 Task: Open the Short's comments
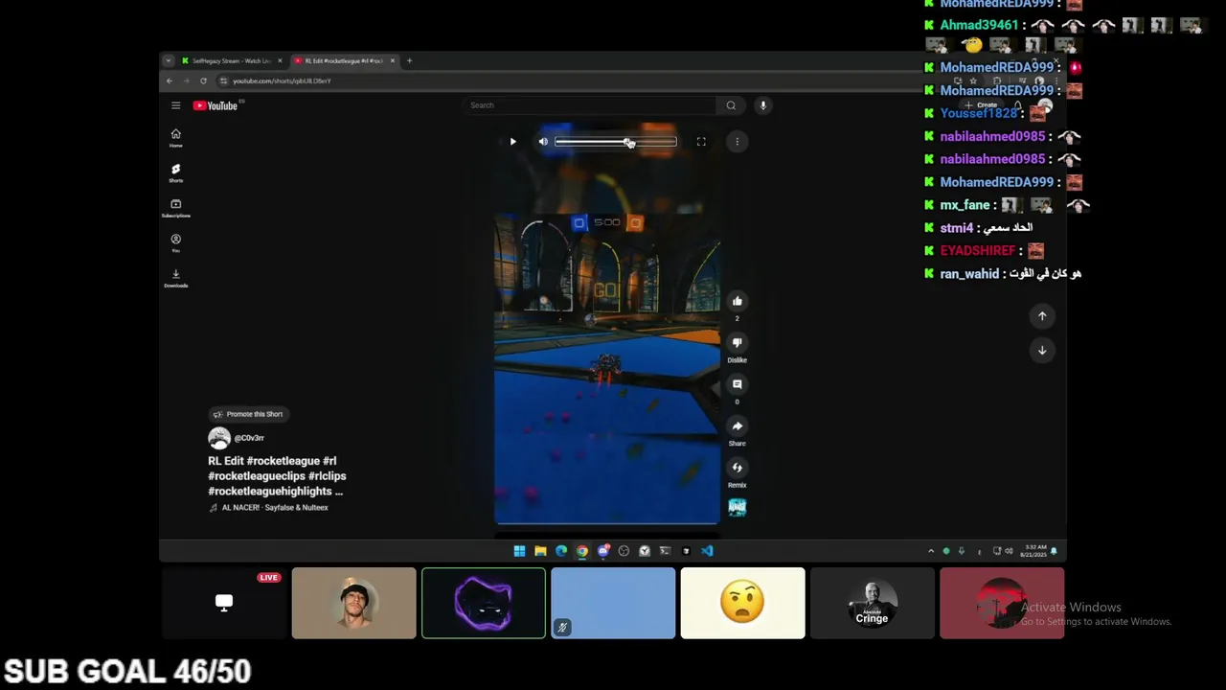pyautogui.click(x=737, y=384)
